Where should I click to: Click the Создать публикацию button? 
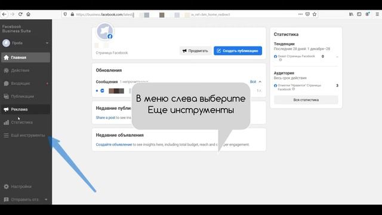point(238,51)
